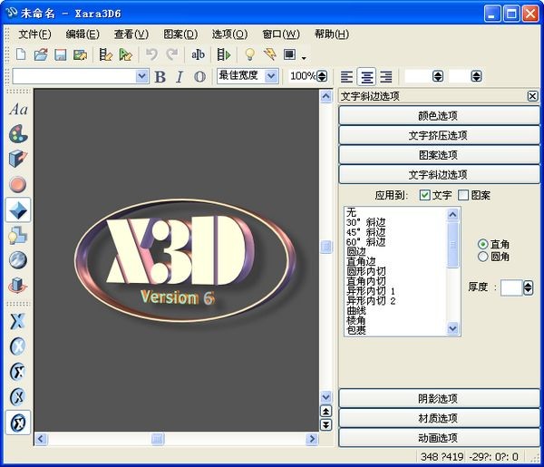Image resolution: width=544 pixels, height=467 pixels.
Task: Select the blue diamond bevel tool icon
Action: tap(18, 210)
